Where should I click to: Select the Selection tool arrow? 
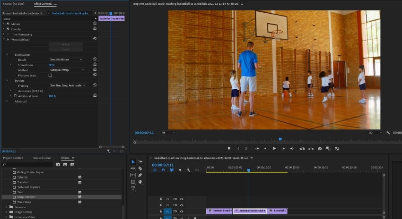coord(133,162)
